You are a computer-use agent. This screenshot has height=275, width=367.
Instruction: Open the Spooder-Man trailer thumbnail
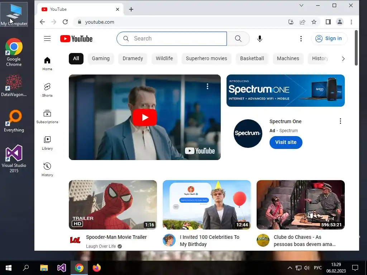coord(113,204)
